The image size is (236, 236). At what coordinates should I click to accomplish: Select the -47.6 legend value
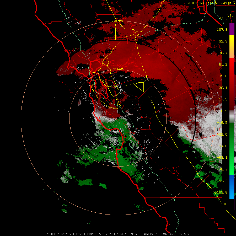tap(222, 146)
